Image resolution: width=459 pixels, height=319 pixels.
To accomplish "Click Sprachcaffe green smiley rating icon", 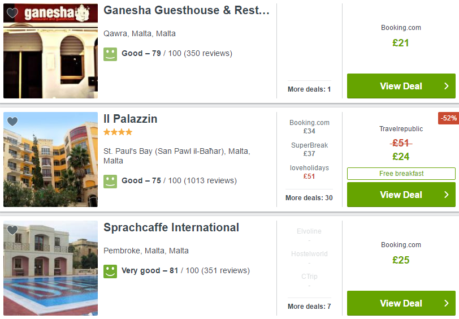I will tap(110, 271).
